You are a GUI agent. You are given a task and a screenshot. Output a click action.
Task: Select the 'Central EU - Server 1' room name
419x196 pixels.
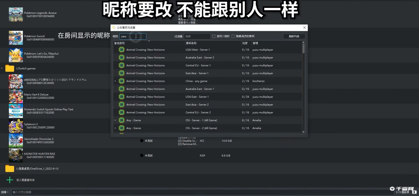(x=198, y=65)
